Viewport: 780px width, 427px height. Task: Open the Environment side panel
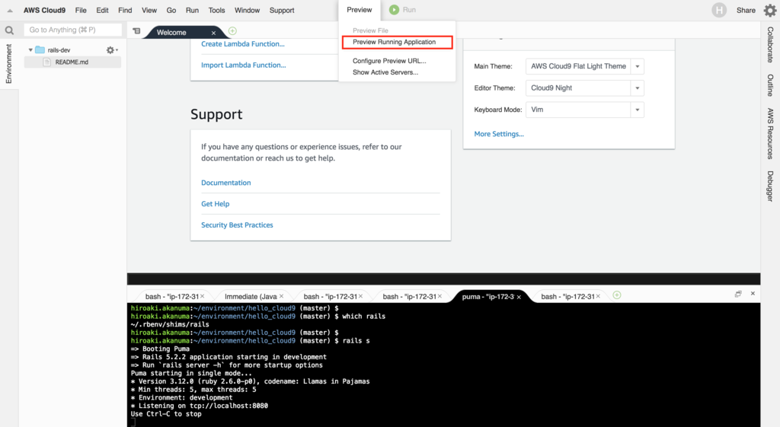click(x=8, y=64)
